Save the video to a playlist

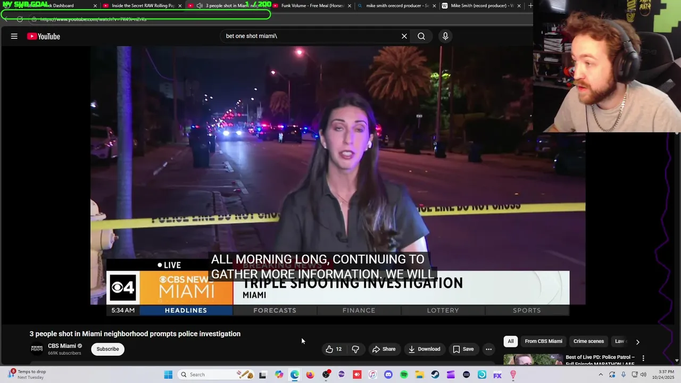463,349
